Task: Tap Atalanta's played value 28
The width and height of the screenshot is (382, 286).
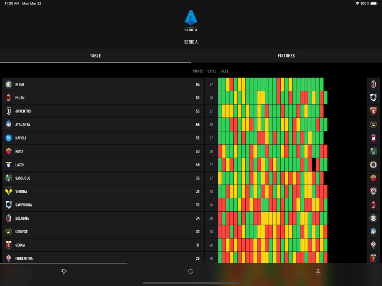Action: (x=211, y=125)
